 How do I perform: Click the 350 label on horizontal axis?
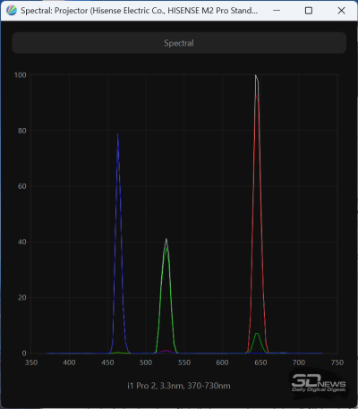point(31,362)
